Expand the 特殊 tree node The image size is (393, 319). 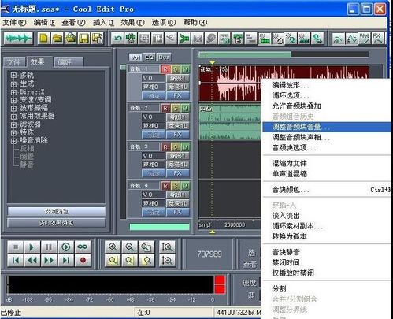(x=13, y=132)
